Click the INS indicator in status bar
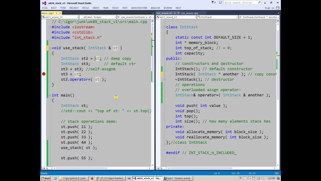 pos(276,173)
